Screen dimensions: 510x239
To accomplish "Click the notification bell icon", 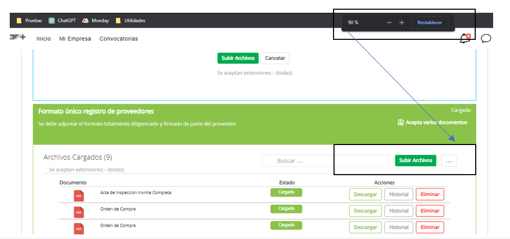I will 464,38.
